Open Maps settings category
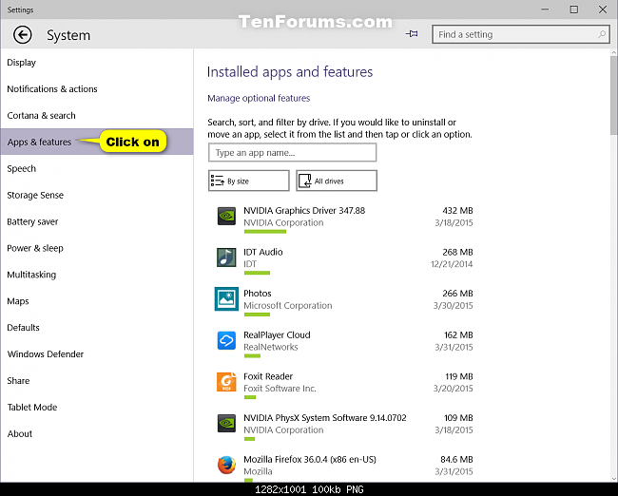Viewport: 618px width, 496px height. (97, 301)
